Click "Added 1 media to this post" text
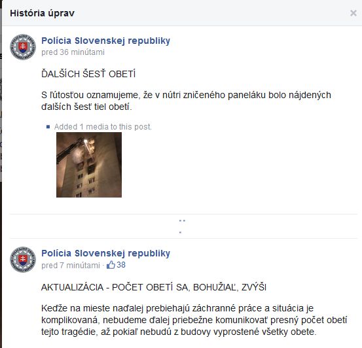Viewport: 362px width, 348px height. [x=103, y=127]
